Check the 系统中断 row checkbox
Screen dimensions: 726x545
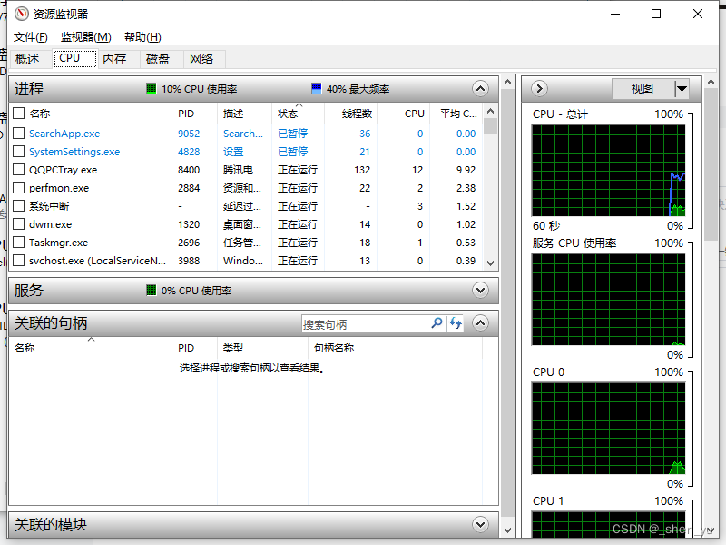(x=18, y=206)
